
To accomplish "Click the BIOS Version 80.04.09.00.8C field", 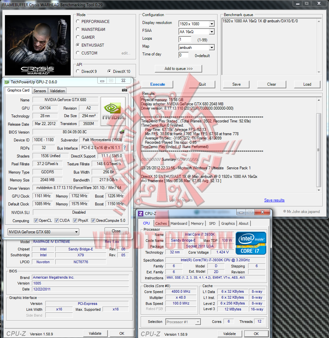I will click(x=75, y=132).
